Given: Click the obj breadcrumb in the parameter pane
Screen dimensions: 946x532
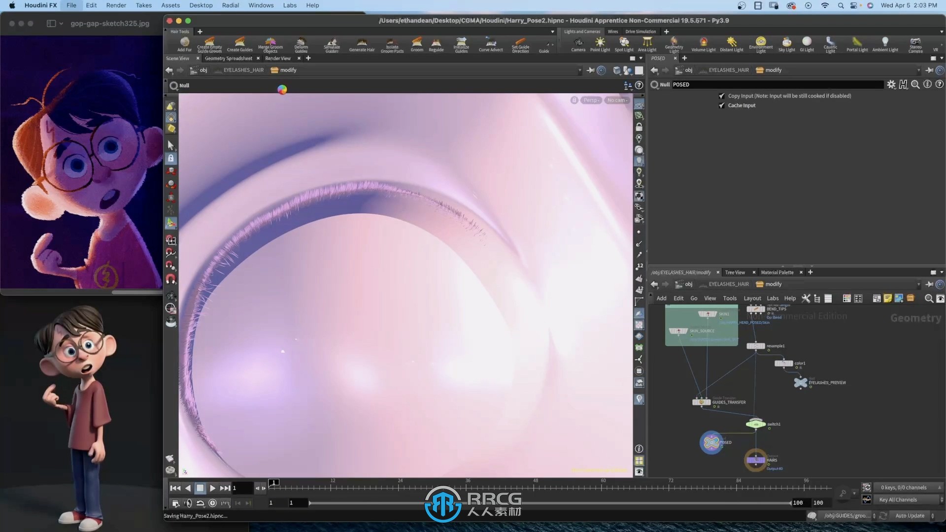Looking at the screenshot, I should tap(684, 70).
